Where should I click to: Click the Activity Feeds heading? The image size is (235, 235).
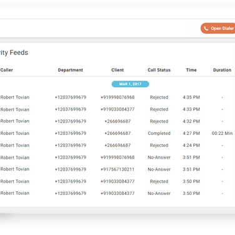14,52
